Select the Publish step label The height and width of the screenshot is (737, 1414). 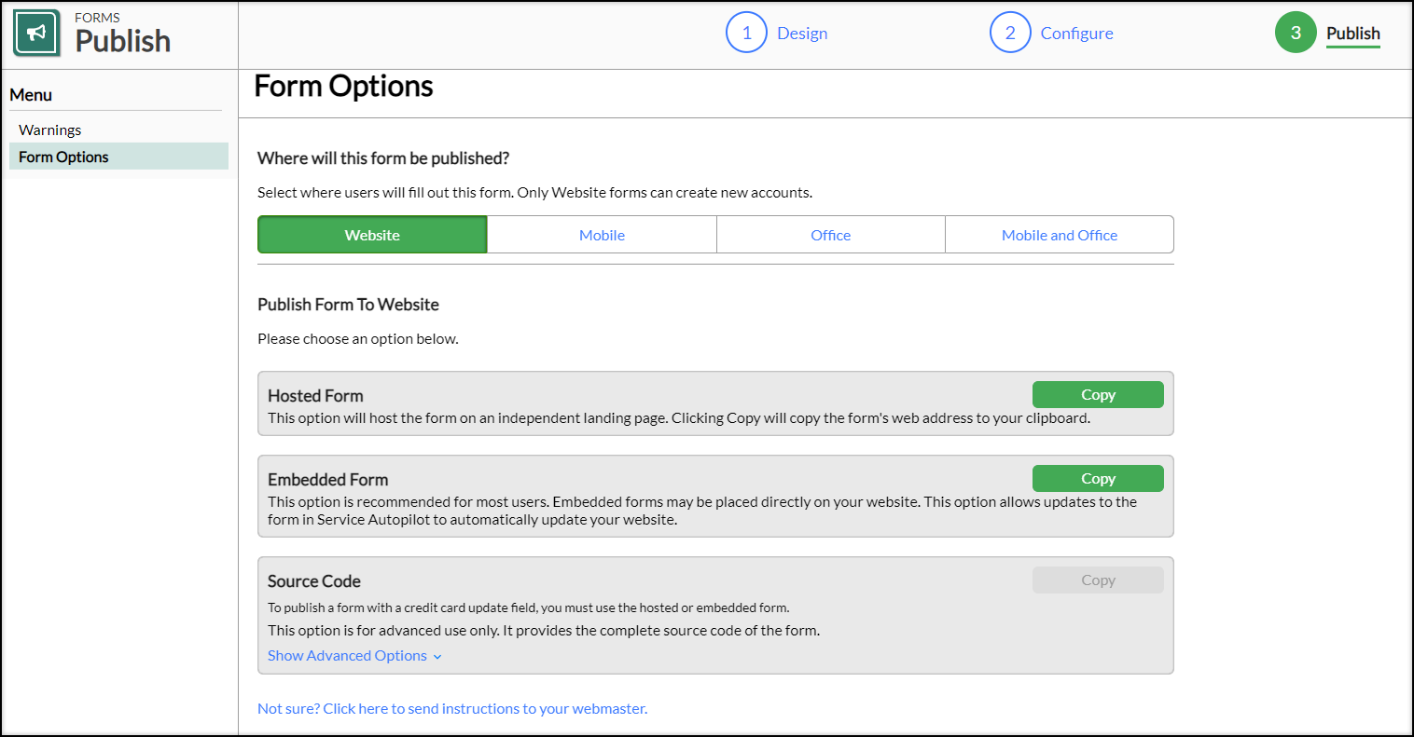point(1352,34)
